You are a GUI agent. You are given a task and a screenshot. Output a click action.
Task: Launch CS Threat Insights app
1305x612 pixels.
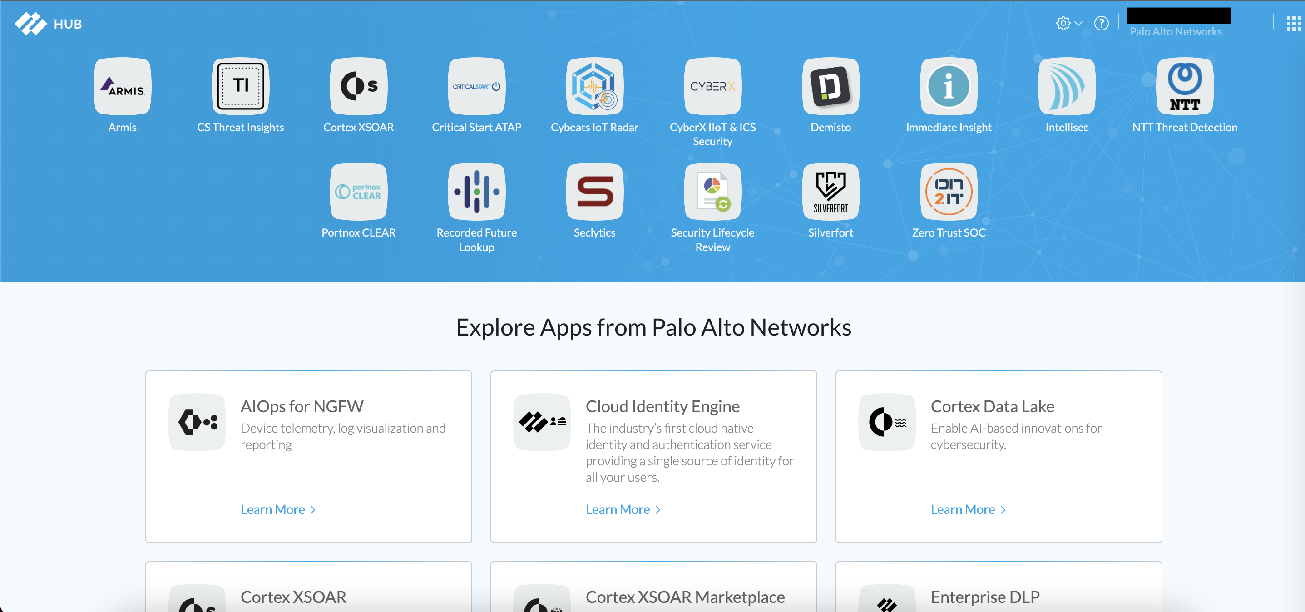(x=240, y=86)
